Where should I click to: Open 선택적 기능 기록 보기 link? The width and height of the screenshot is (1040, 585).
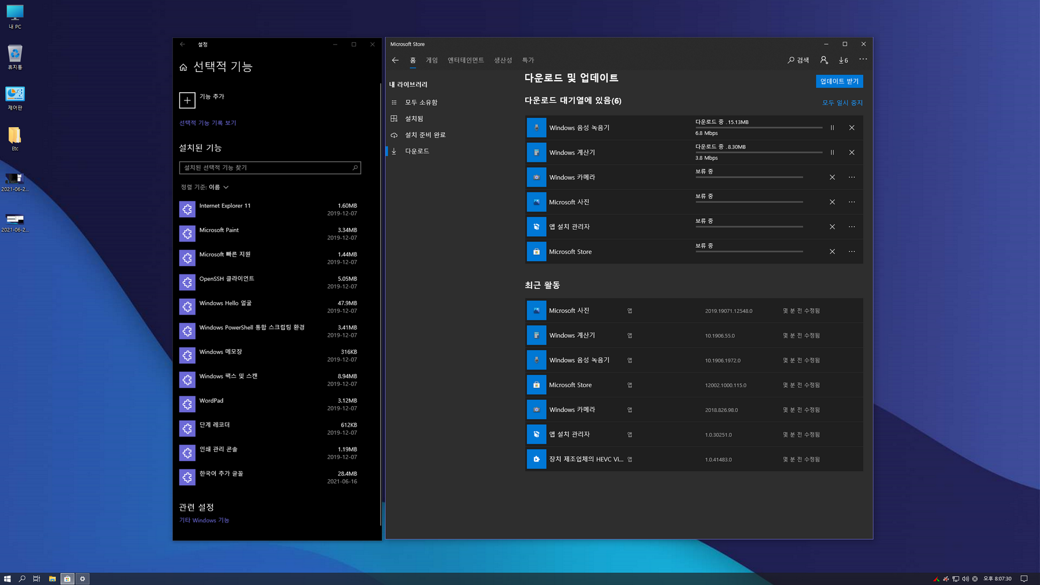click(208, 123)
